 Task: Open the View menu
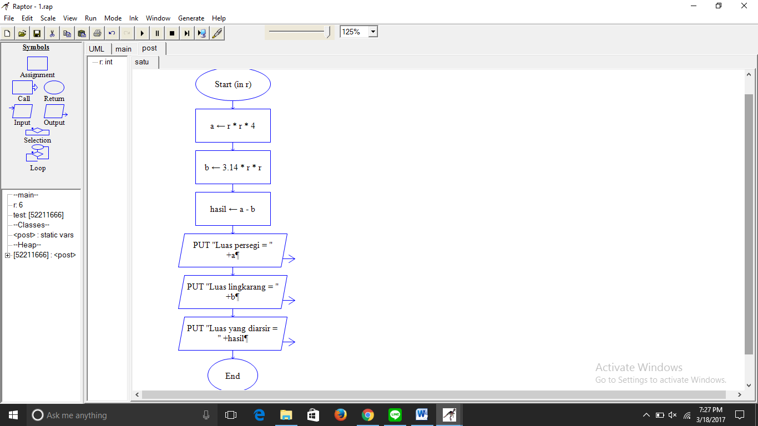(x=70, y=18)
